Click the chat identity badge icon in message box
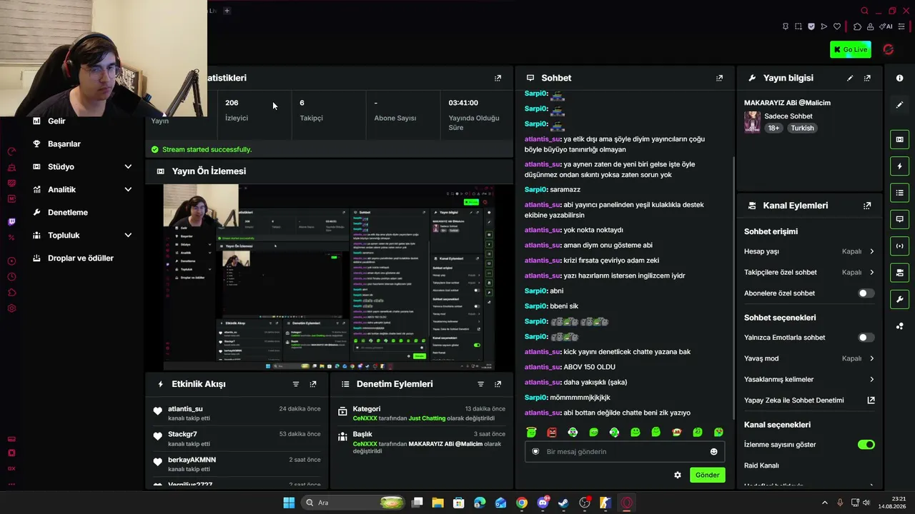915x514 pixels. 535,451
